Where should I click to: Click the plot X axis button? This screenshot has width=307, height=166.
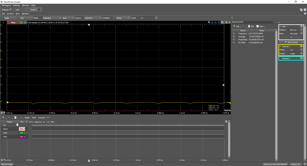[2, 113]
